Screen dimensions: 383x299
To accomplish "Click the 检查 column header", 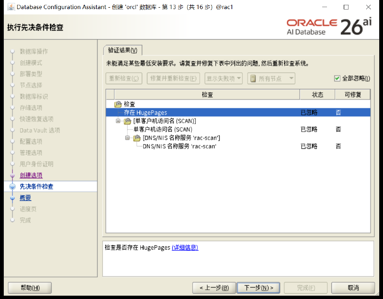I will (x=207, y=95).
